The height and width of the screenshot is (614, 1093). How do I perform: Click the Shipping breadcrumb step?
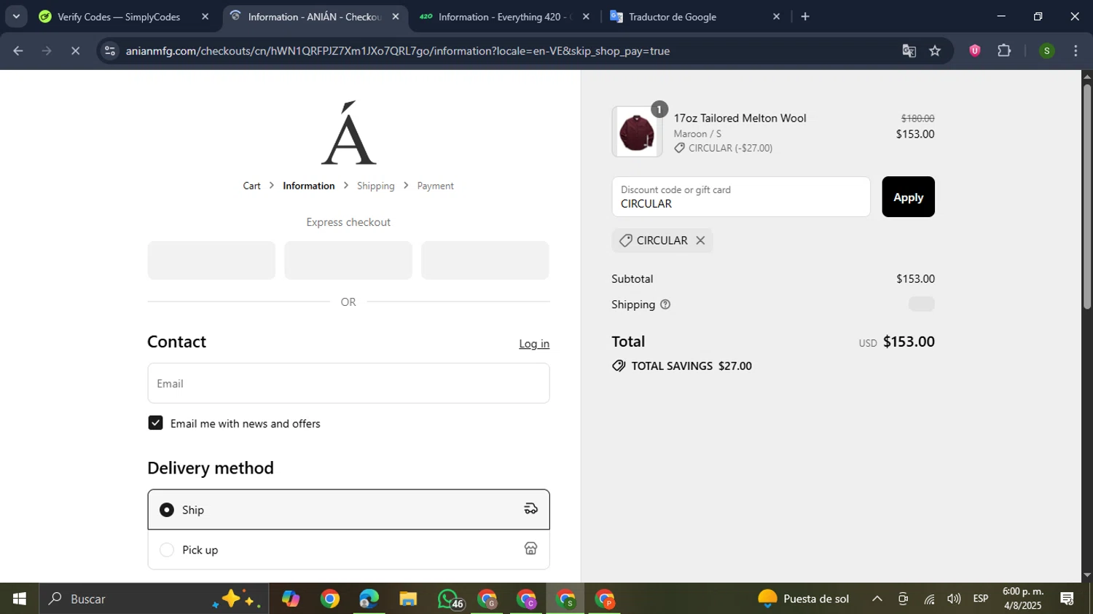(376, 186)
